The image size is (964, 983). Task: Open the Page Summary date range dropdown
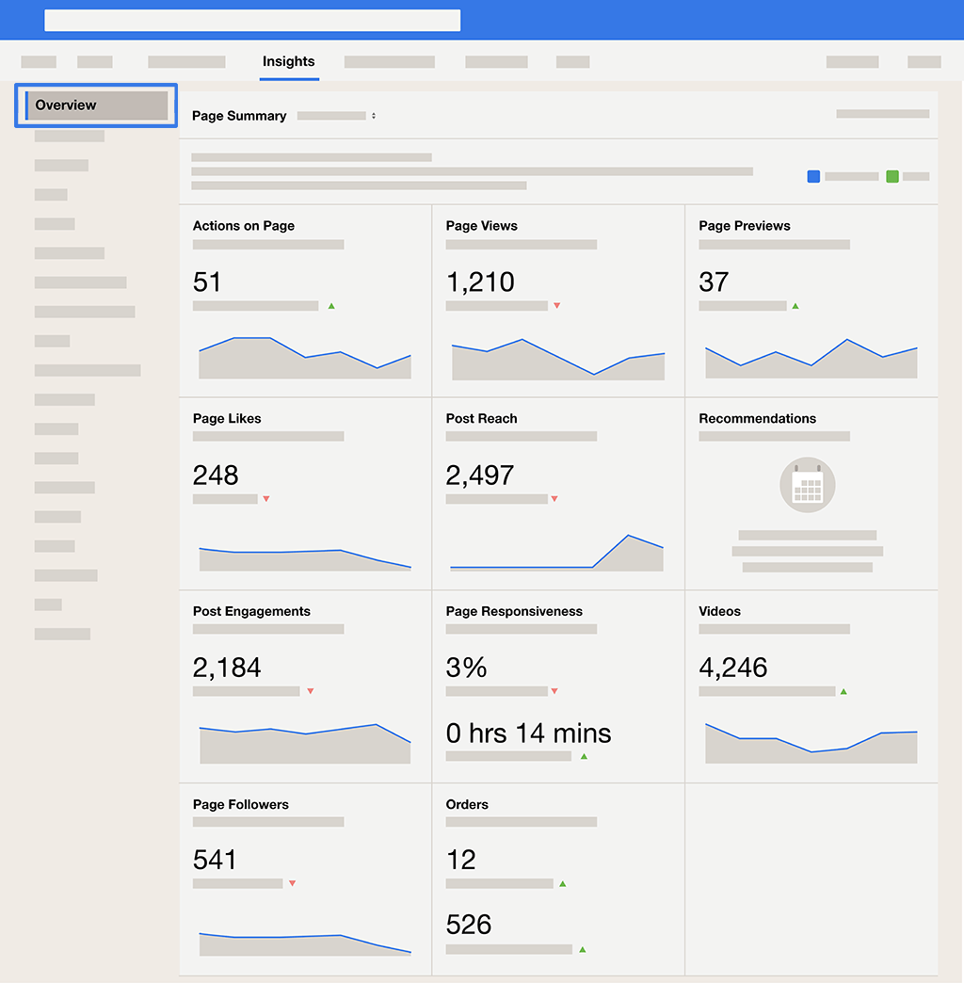[337, 116]
